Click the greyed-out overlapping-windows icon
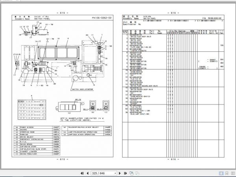 point(137,173)
